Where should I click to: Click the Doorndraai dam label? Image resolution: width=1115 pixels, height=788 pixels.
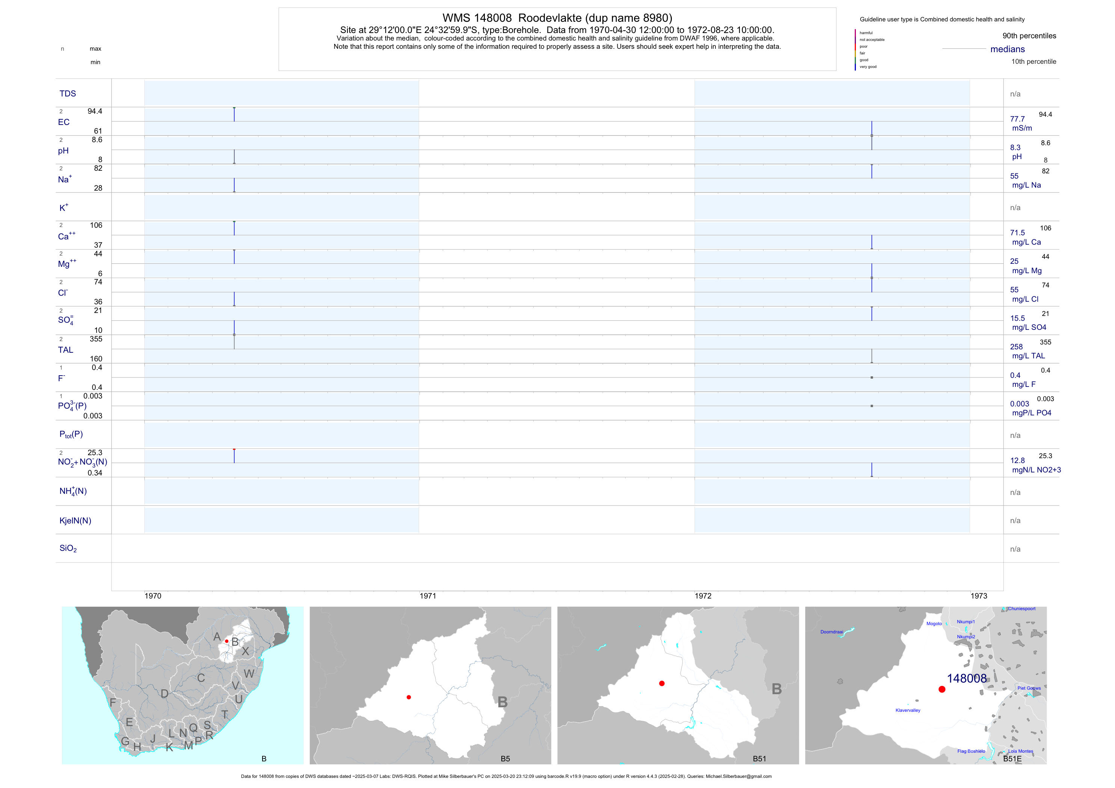(831, 632)
